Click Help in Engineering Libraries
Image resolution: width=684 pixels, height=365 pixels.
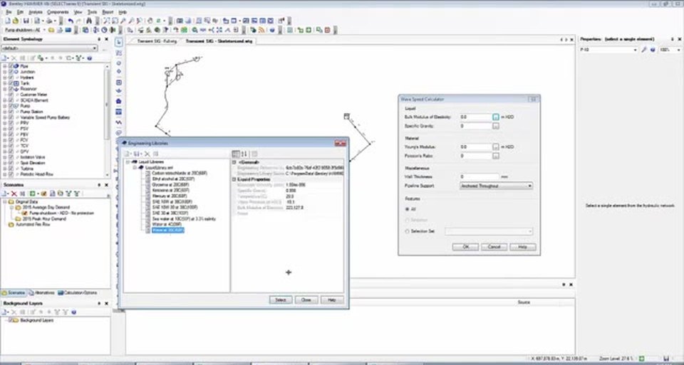[332, 300]
